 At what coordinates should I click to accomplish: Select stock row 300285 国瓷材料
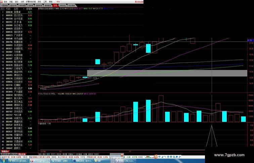[x=17, y=72]
